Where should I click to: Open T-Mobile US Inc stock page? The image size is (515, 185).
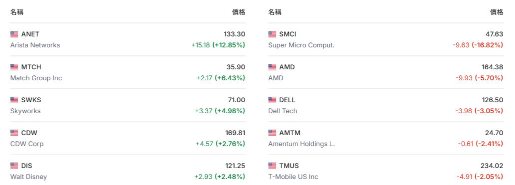pos(293,177)
